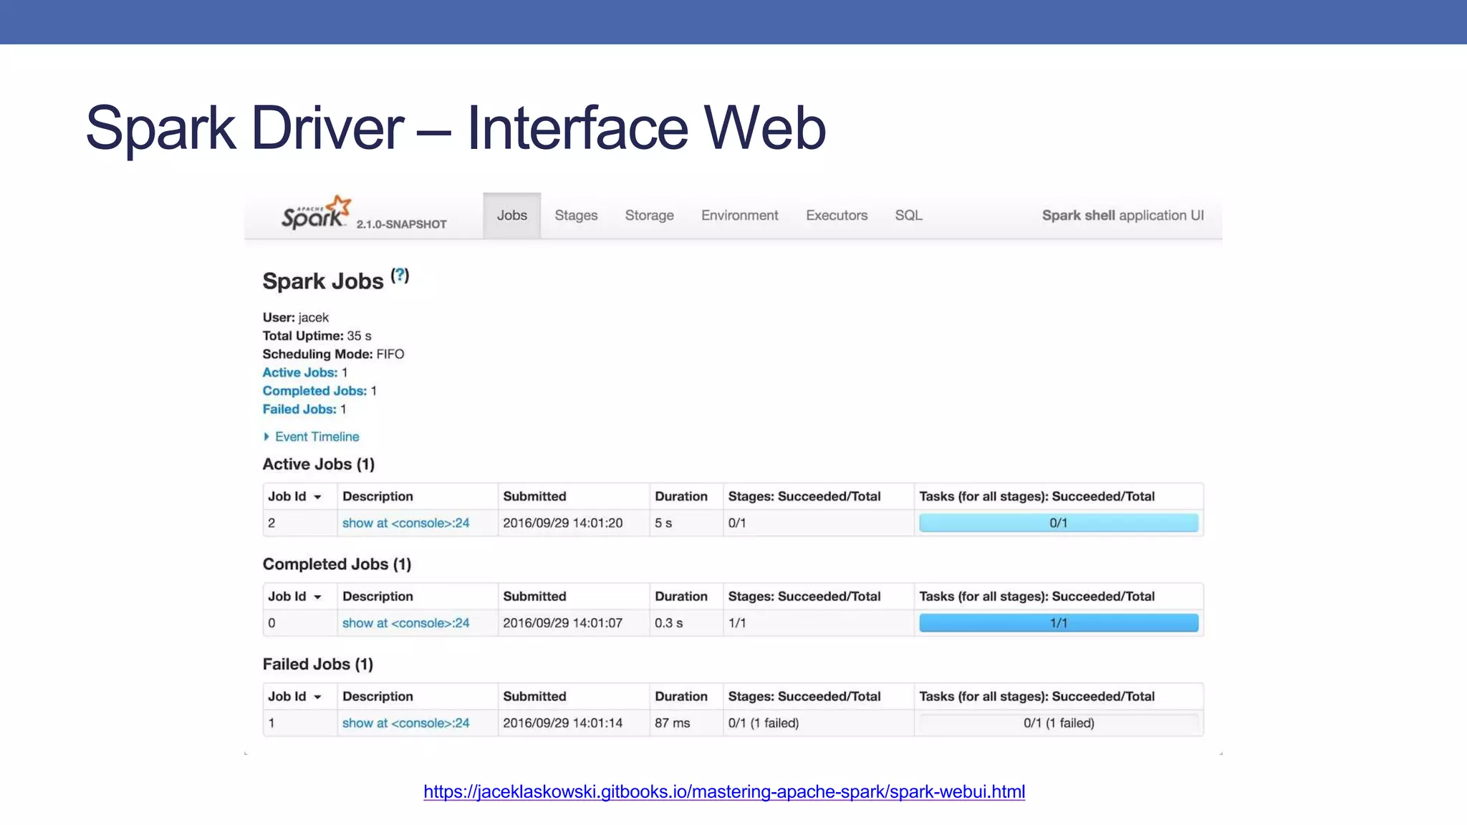
Task: Click the 0/1 (1 failed) tasks bar
Action: coord(1059,723)
